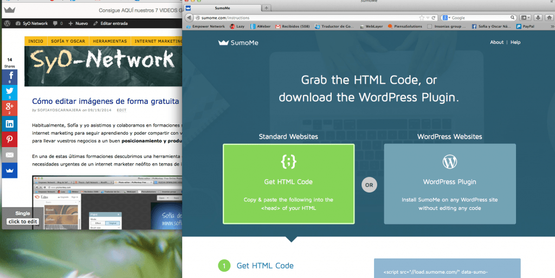Click the EDIT link beside post date

click(121, 110)
